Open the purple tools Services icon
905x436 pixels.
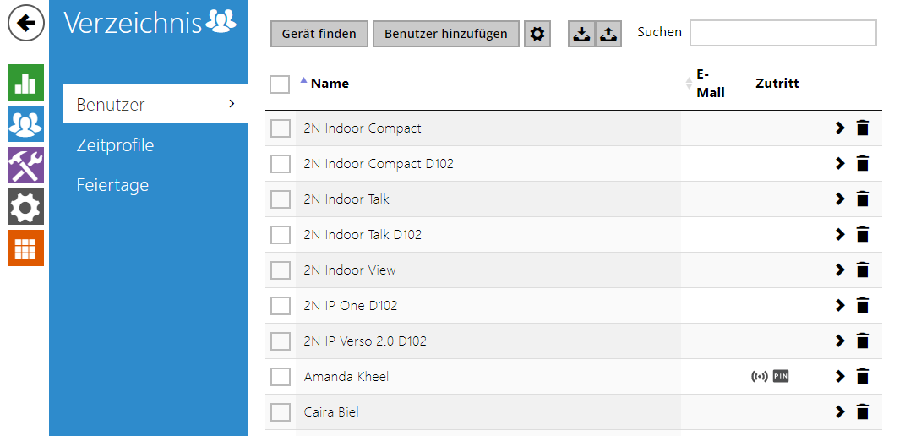click(x=25, y=165)
